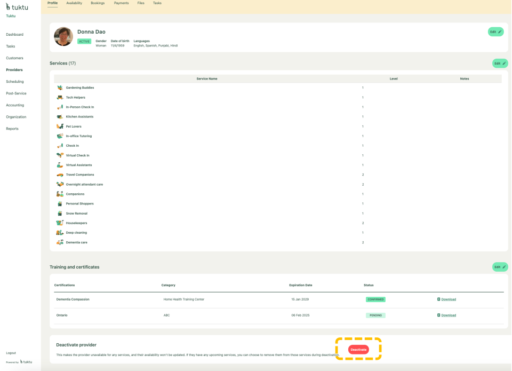The image size is (512, 371).
Task: Click the Gardening Buddies service icon
Action: pyautogui.click(x=60, y=88)
